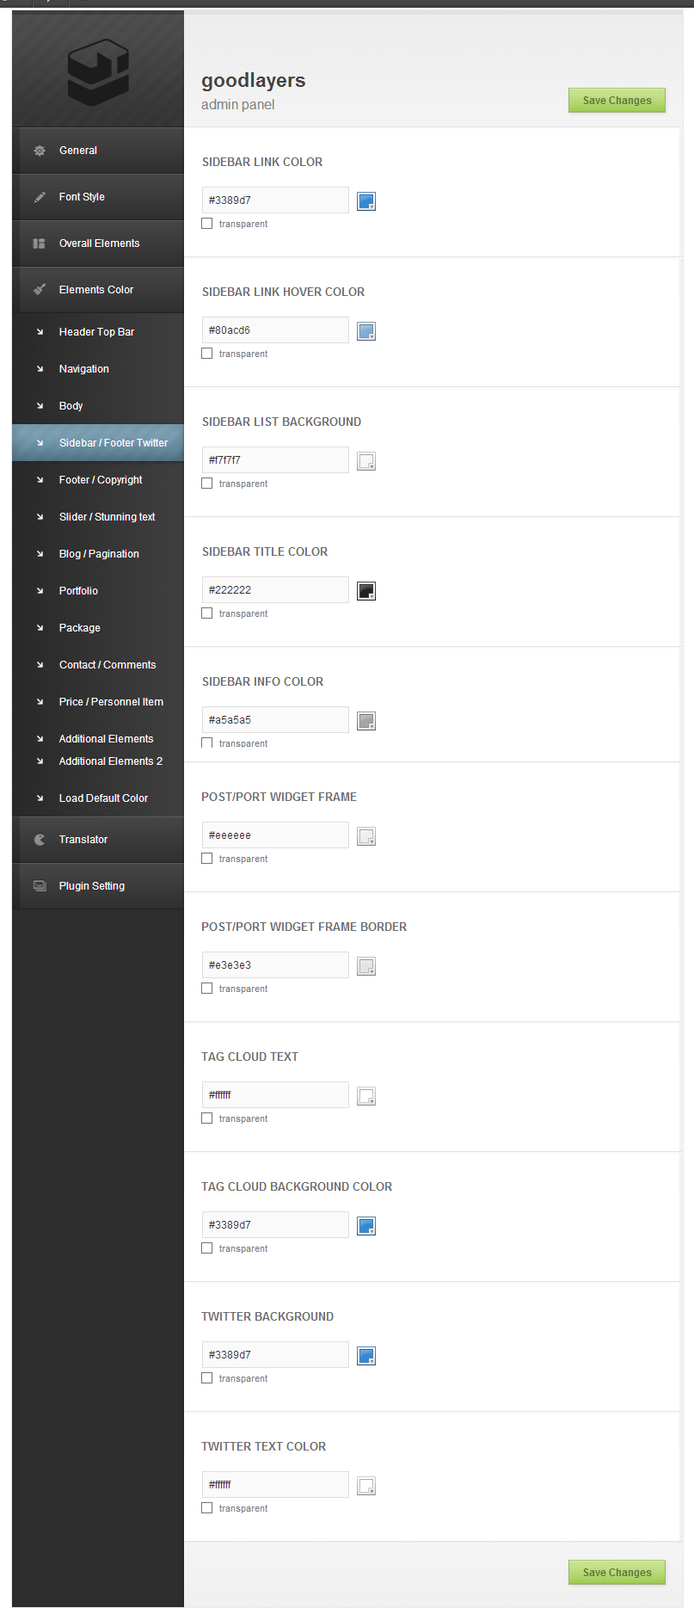Image resolution: width=694 pixels, height=1608 pixels.
Task: Enable transparent for Sidebar Link Color
Action: (207, 224)
